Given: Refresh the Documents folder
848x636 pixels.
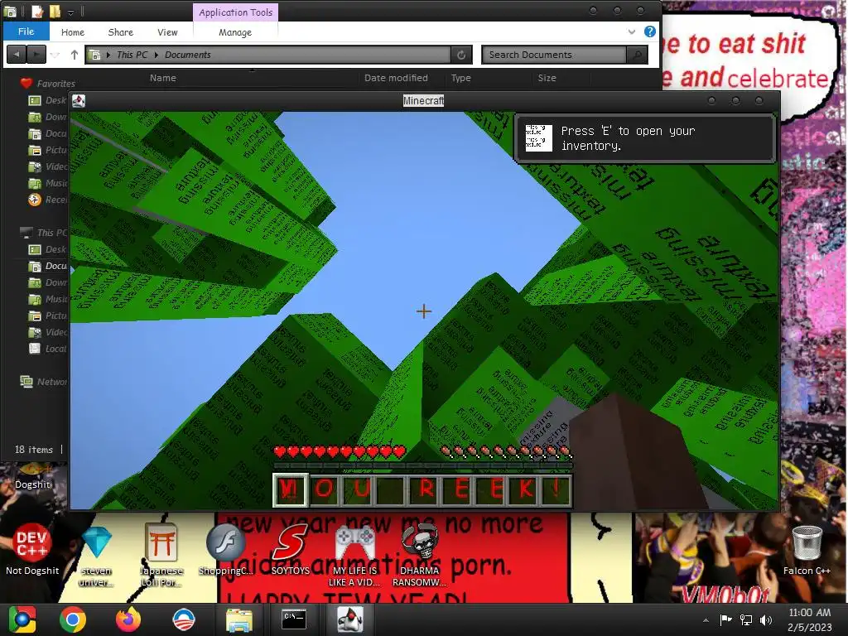Looking at the screenshot, I should (x=461, y=55).
